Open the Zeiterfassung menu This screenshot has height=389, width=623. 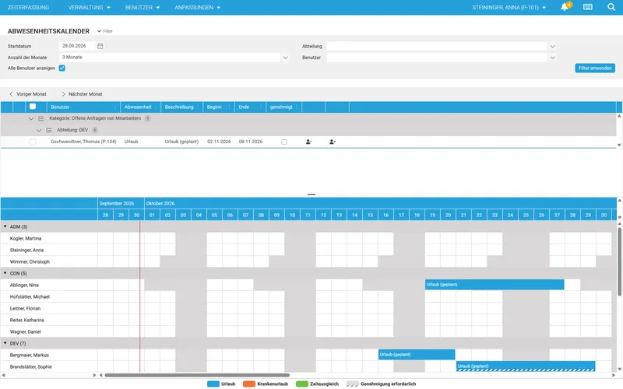(28, 7)
